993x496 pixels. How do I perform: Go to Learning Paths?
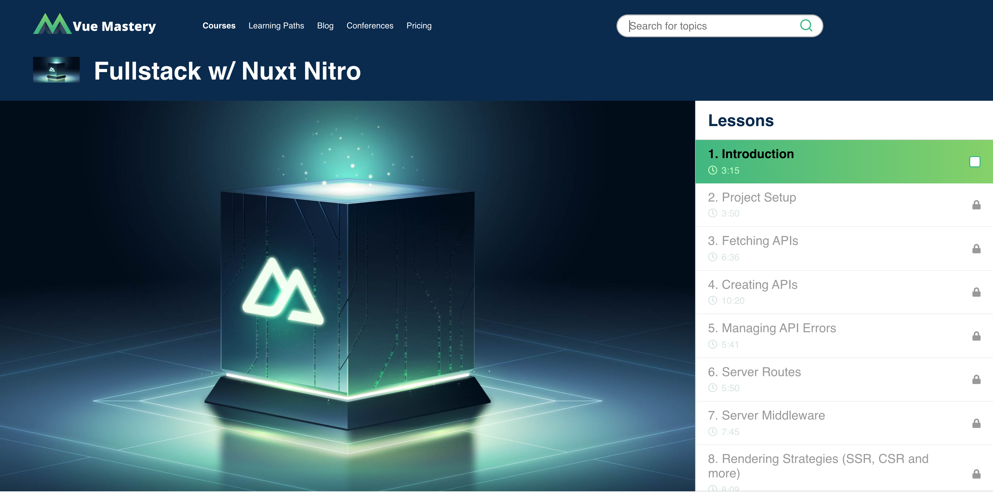click(276, 26)
